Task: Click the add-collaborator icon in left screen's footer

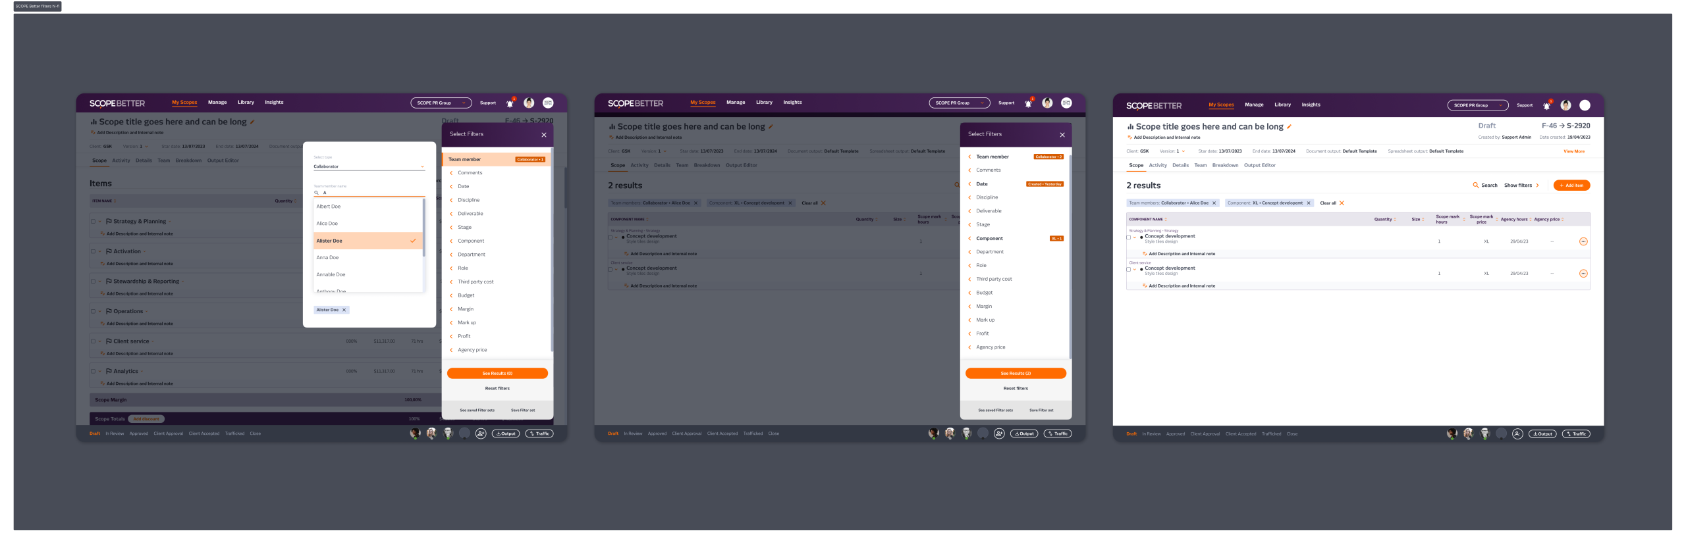Action: click(481, 433)
